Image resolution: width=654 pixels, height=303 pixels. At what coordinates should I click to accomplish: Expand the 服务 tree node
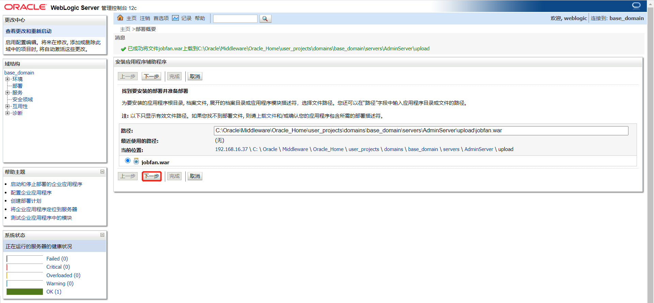click(x=7, y=92)
